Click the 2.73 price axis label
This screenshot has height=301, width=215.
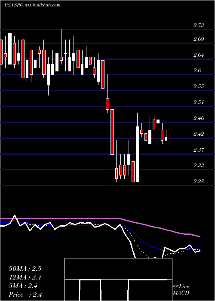199,25
